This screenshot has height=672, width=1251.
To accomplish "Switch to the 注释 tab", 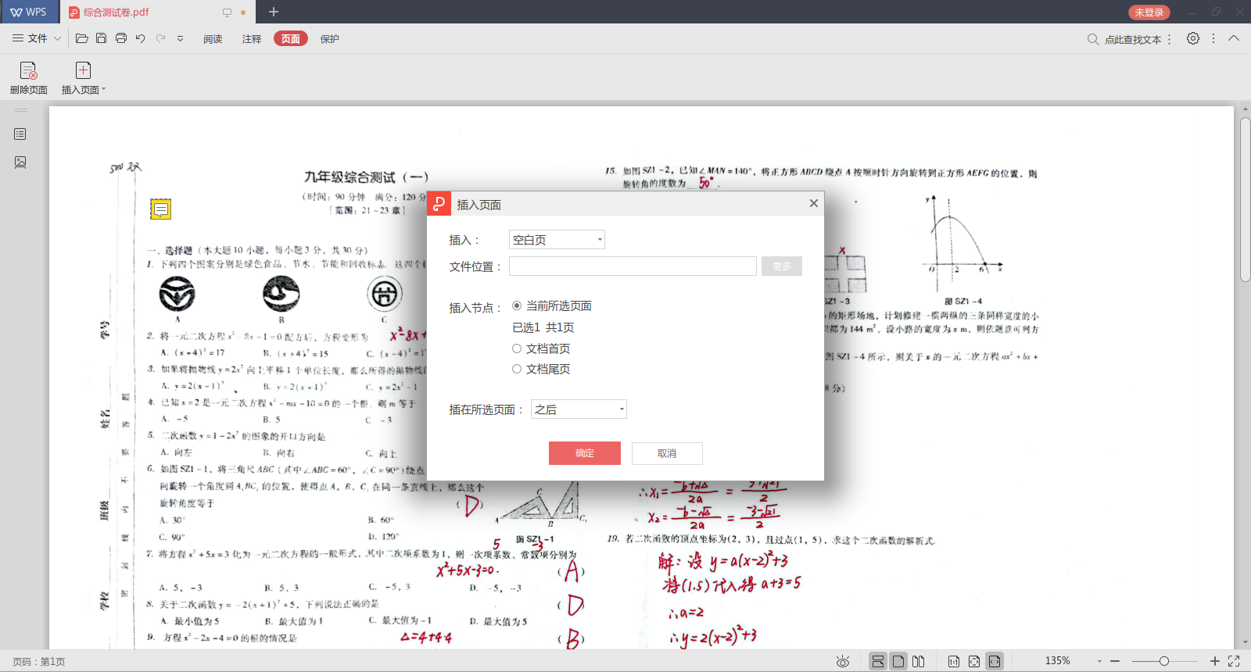I will pyautogui.click(x=252, y=39).
